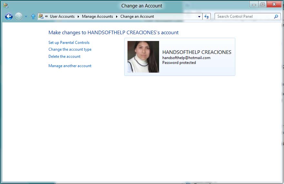Go up one level with Up arrow
The width and height of the screenshot is (284, 184).
pyautogui.click(x=33, y=16)
